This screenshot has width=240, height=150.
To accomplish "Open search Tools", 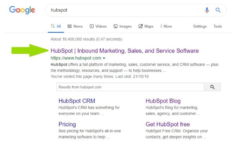I will point(217,26).
